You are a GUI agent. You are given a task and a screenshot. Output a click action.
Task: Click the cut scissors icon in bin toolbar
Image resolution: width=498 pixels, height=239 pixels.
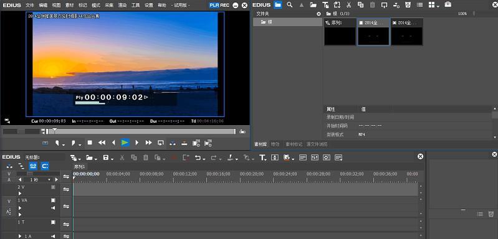[348, 5]
